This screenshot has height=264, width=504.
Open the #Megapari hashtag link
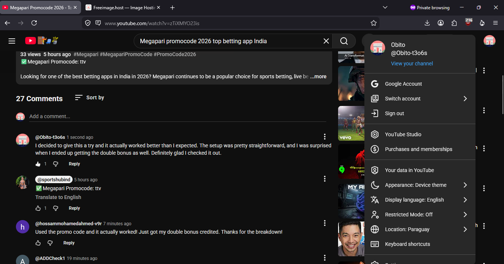click(x=86, y=54)
